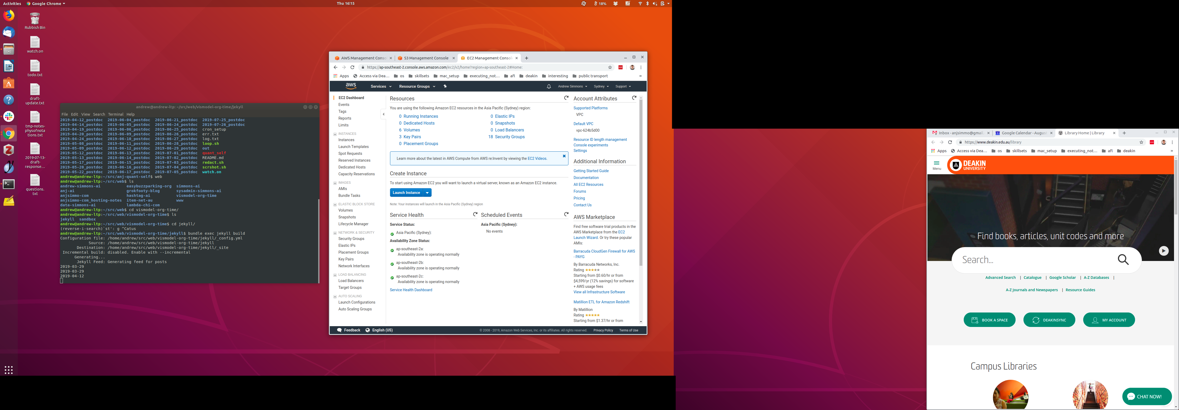Refresh the Account Attributes panel
The image size is (1179, 410).
click(634, 98)
